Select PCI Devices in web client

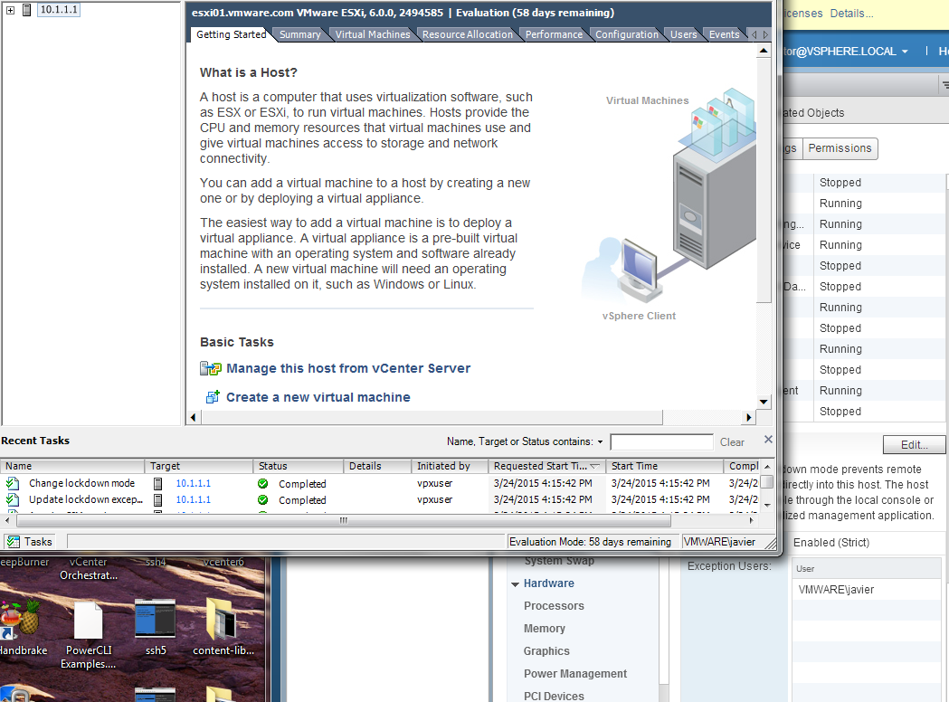tap(554, 696)
